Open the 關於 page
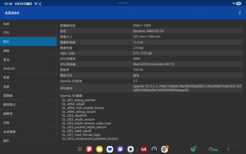The image size is (246, 154). [x=28, y=141]
